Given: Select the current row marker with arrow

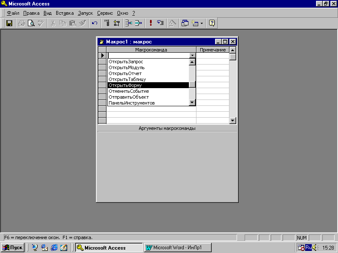Looking at the screenshot, I should pyautogui.click(x=102, y=56).
